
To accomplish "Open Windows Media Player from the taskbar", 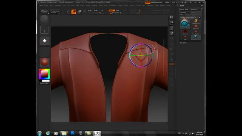I will pos(56,133).
